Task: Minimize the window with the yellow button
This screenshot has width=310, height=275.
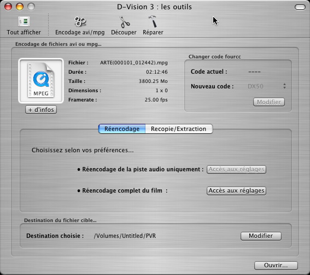Action: (x=20, y=7)
